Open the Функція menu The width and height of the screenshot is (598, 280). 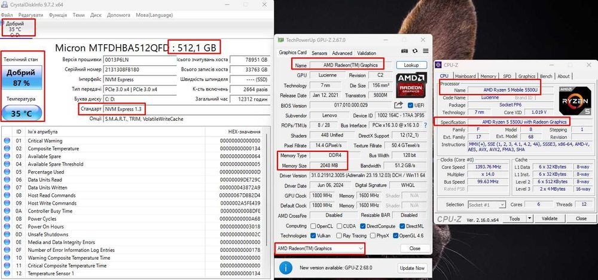click(x=58, y=15)
